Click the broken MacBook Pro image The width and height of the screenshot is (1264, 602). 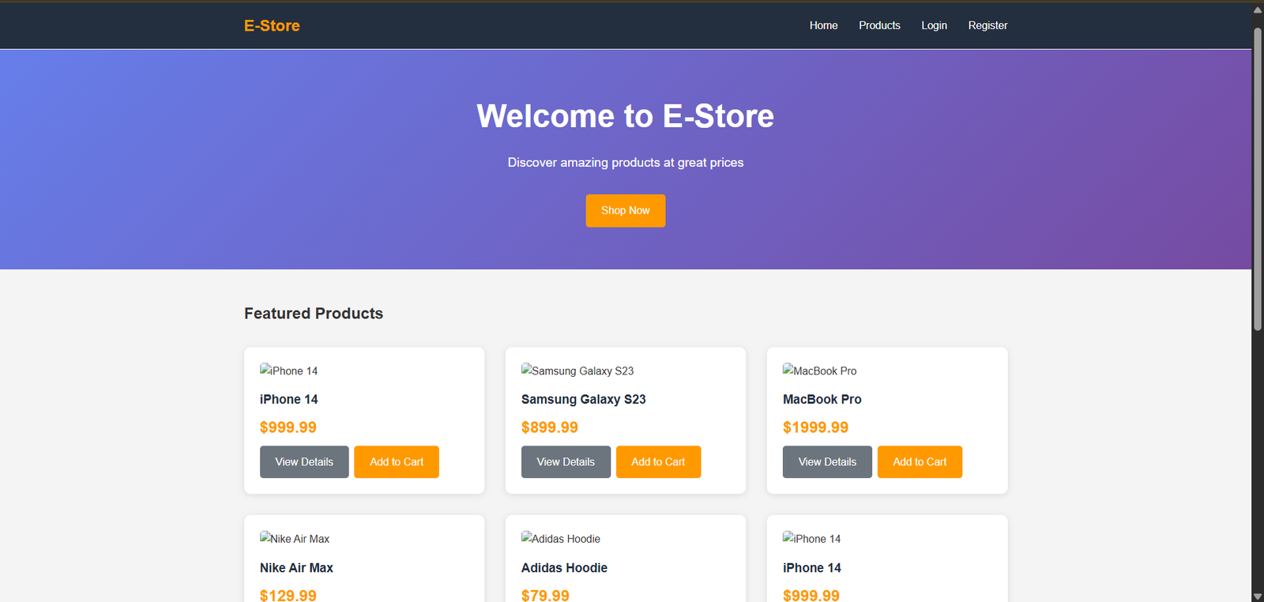coord(819,371)
